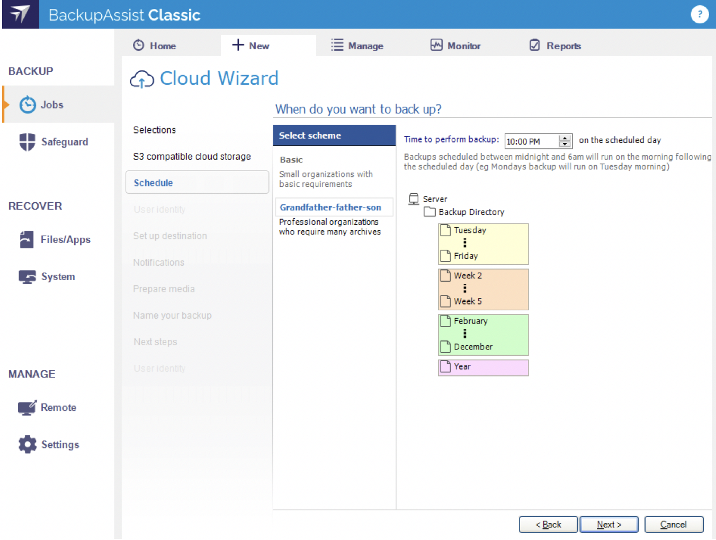Open help via the question mark icon
Screen dimensions: 716x540
tap(700, 14)
